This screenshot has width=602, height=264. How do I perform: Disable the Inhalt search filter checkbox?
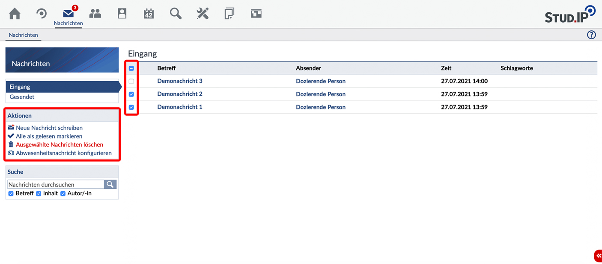click(x=39, y=194)
